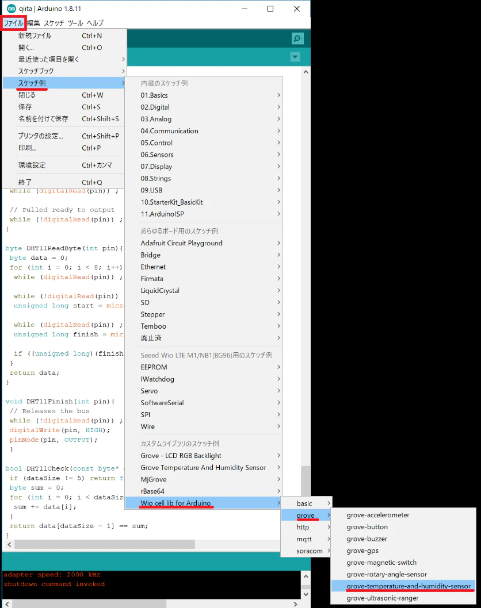Expand 07.Display examples
The width and height of the screenshot is (481, 608).
click(x=204, y=166)
